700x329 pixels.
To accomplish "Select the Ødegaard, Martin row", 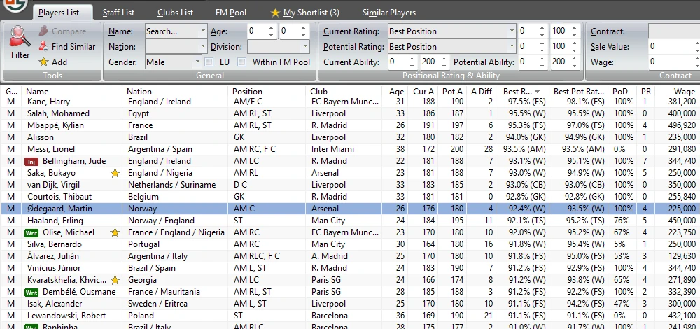I will [350, 209].
